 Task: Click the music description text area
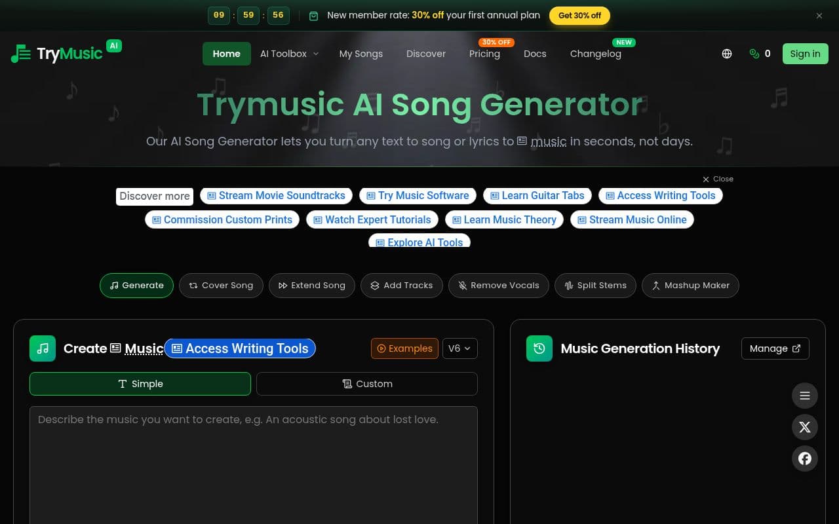(x=254, y=465)
